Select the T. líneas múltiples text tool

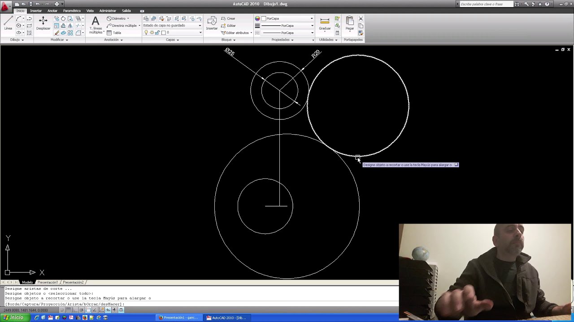coord(96,25)
